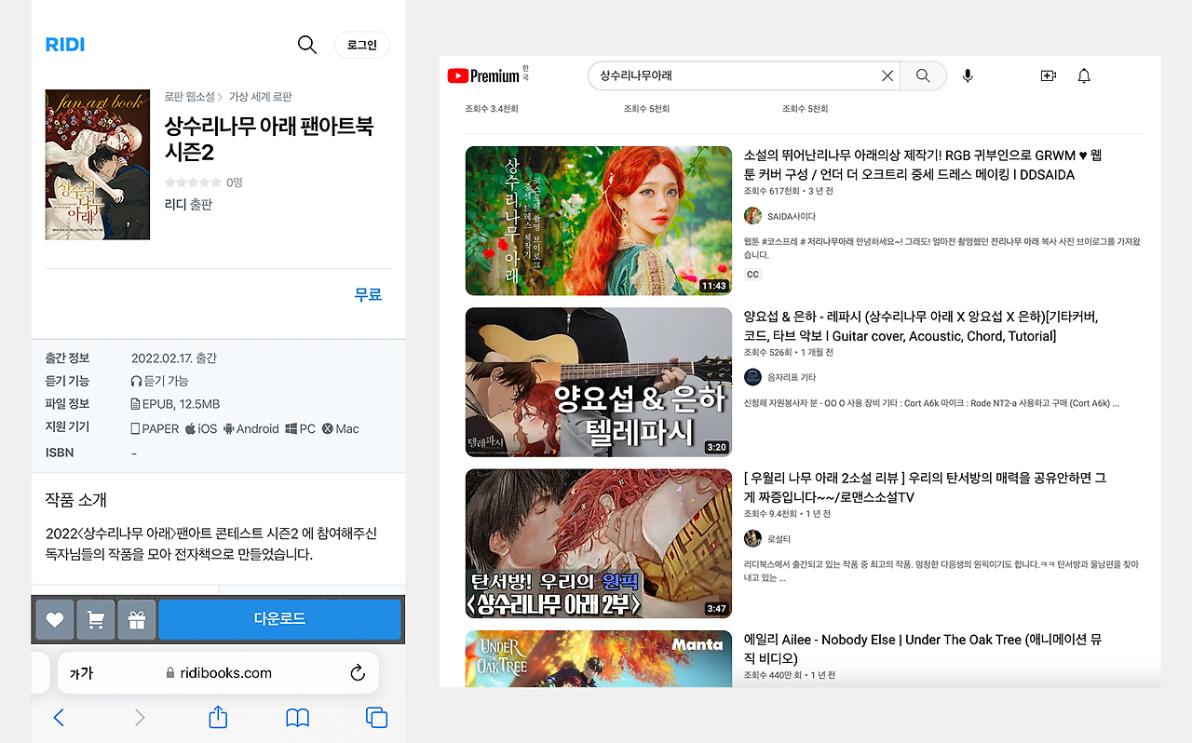Open YouTube create video menu
Viewport: 1192px width, 743px height.
coord(1049,76)
